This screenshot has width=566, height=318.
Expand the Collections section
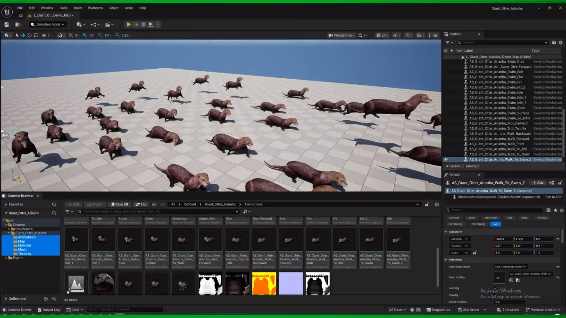click(6, 299)
